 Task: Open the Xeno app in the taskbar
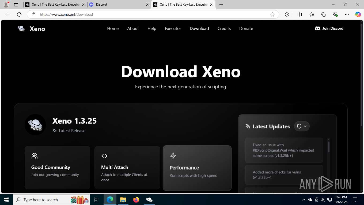pyautogui.click(x=149, y=200)
